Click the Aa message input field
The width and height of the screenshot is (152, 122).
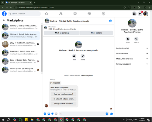pyautogui.click(x=82, y=114)
